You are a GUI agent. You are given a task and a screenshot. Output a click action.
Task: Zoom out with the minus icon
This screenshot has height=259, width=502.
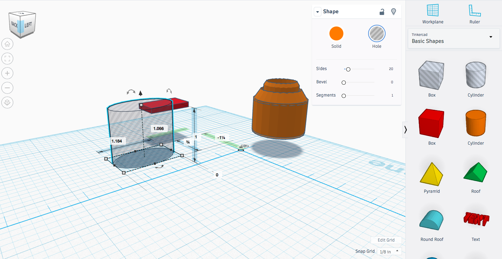pyautogui.click(x=7, y=87)
